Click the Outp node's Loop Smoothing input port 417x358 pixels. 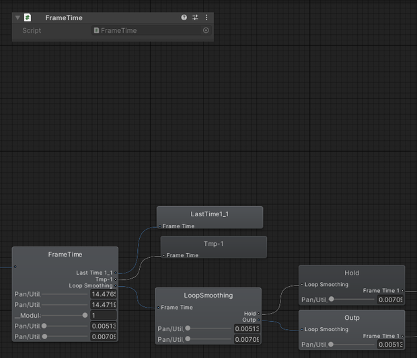pos(302,329)
